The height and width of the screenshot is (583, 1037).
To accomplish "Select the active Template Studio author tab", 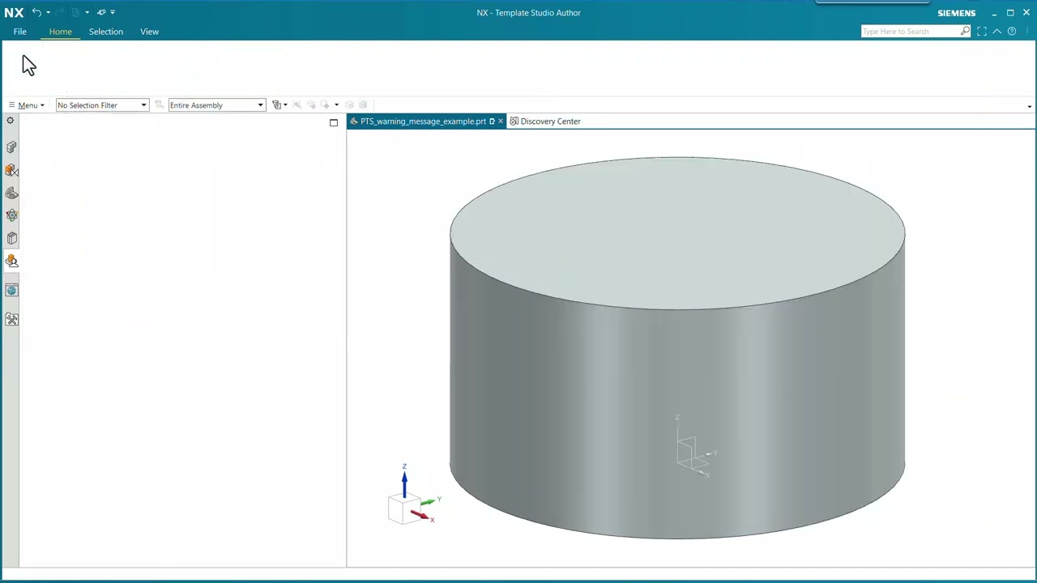I will click(x=11, y=261).
